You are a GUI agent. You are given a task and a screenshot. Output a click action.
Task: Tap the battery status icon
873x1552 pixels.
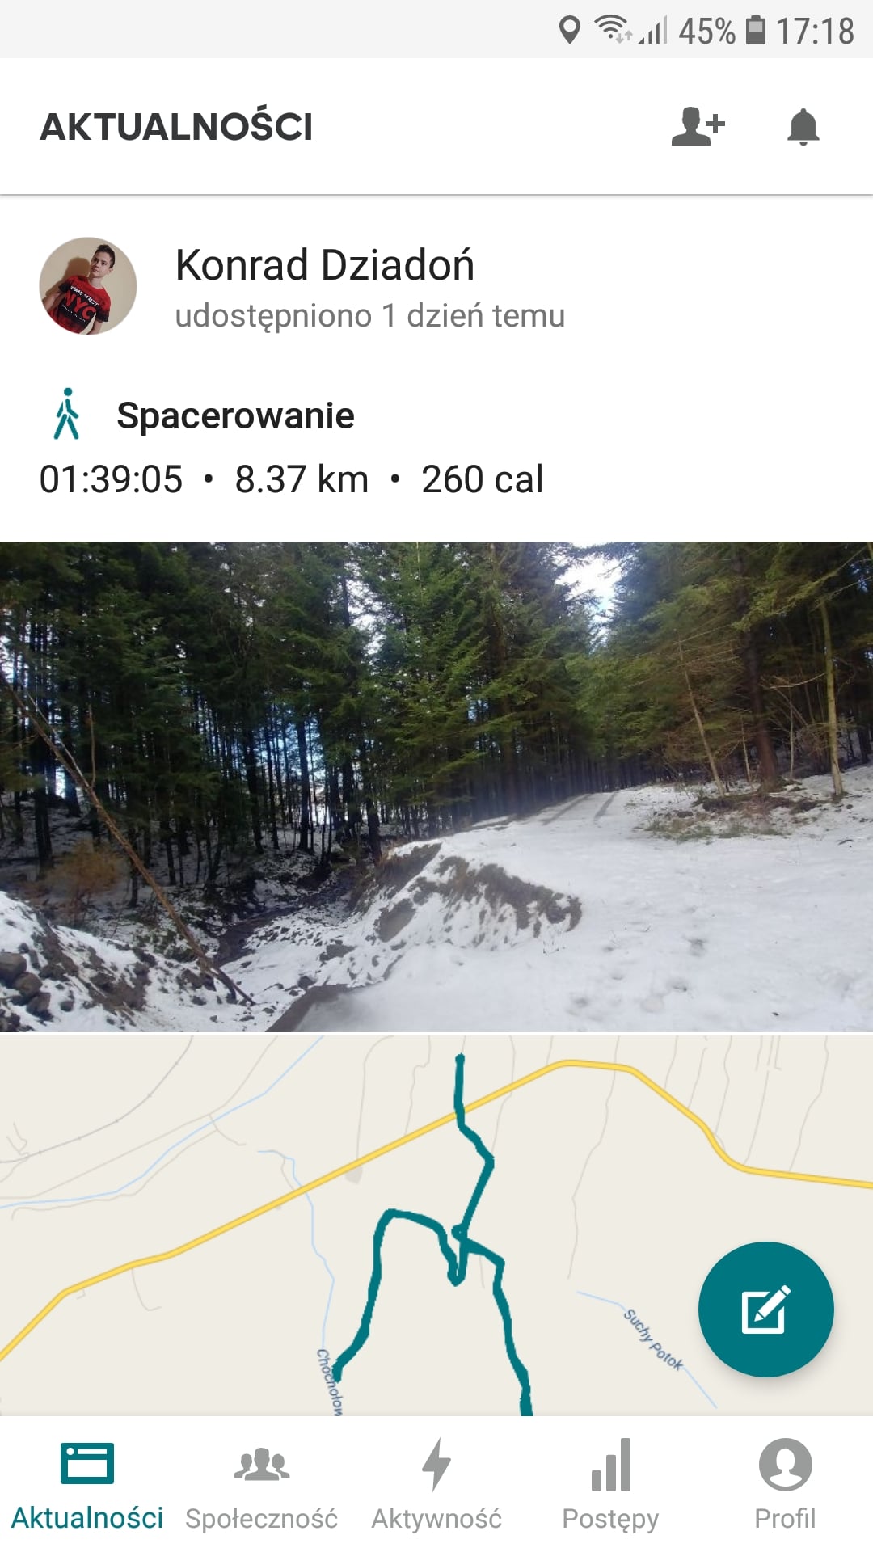755,30
